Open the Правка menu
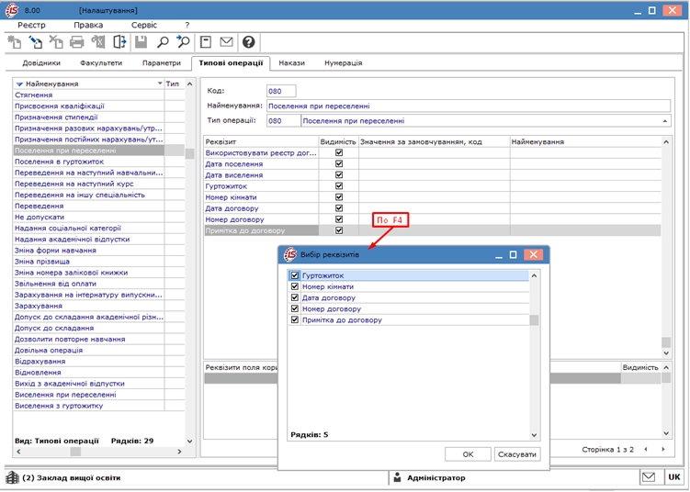Screen dimensions: 690x492 pos(88,25)
